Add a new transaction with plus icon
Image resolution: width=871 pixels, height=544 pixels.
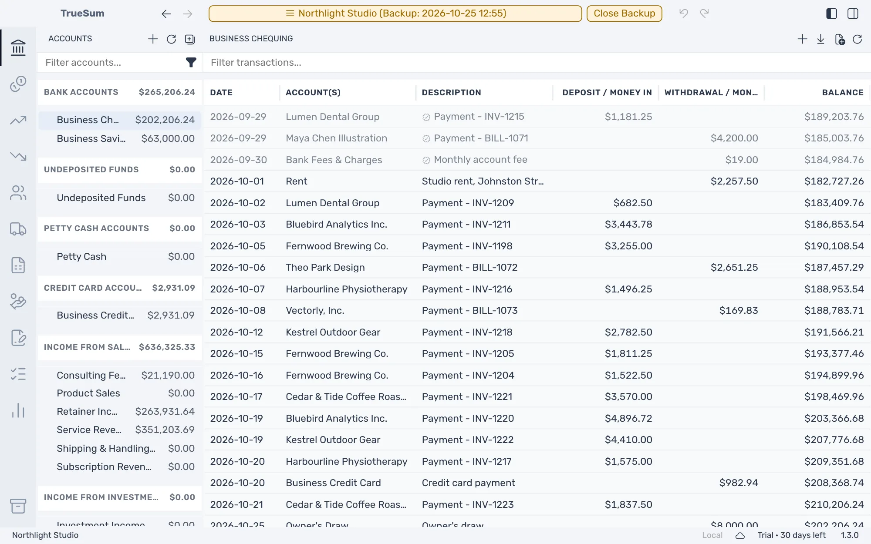point(802,39)
